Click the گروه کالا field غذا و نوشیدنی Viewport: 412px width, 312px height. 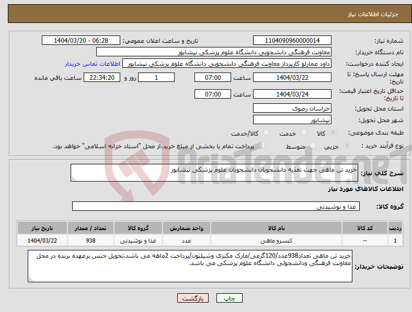click(216, 206)
